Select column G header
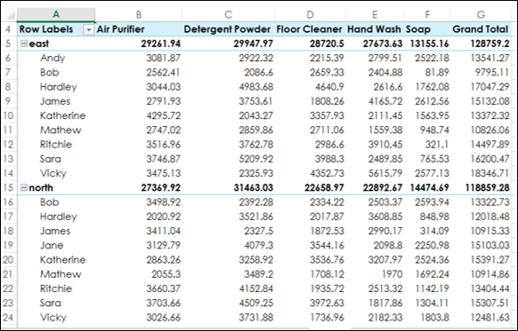The width and height of the screenshot is (518, 331). click(x=481, y=14)
